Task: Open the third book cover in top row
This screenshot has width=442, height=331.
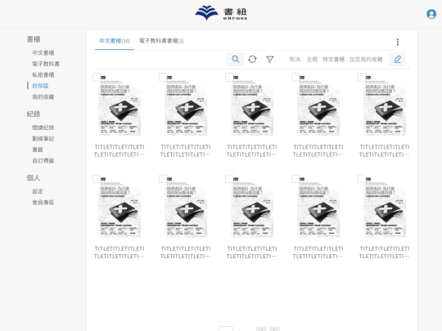Action: click(252, 105)
